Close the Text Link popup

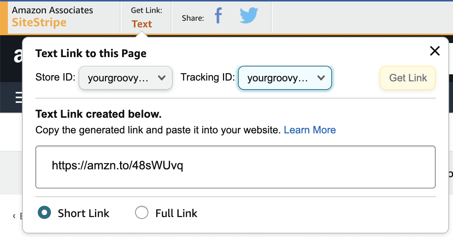pos(435,51)
